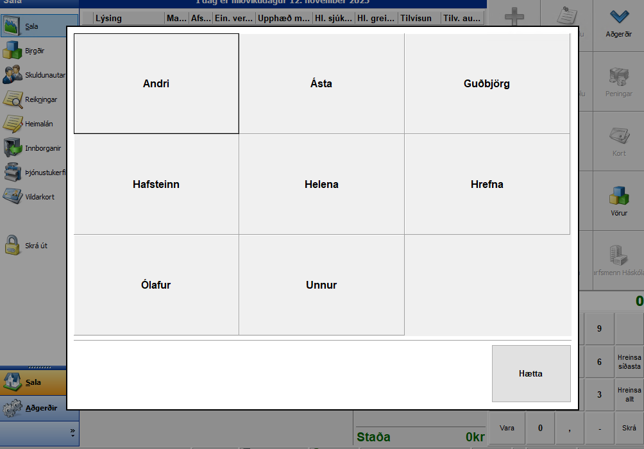The image size is (644, 449).
Task: Click the Skrá út padlock icon
Action: [x=13, y=246]
